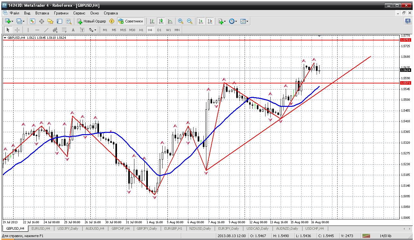Zoom in on the chart
The width and height of the screenshot is (414, 240).
click(181, 21)
